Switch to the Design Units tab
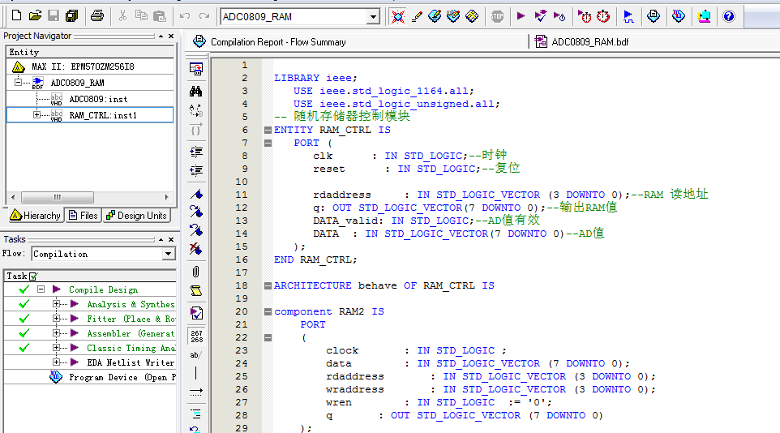Image resolution: width=780 pixels, height=433 pixels. tap(136, 215)
